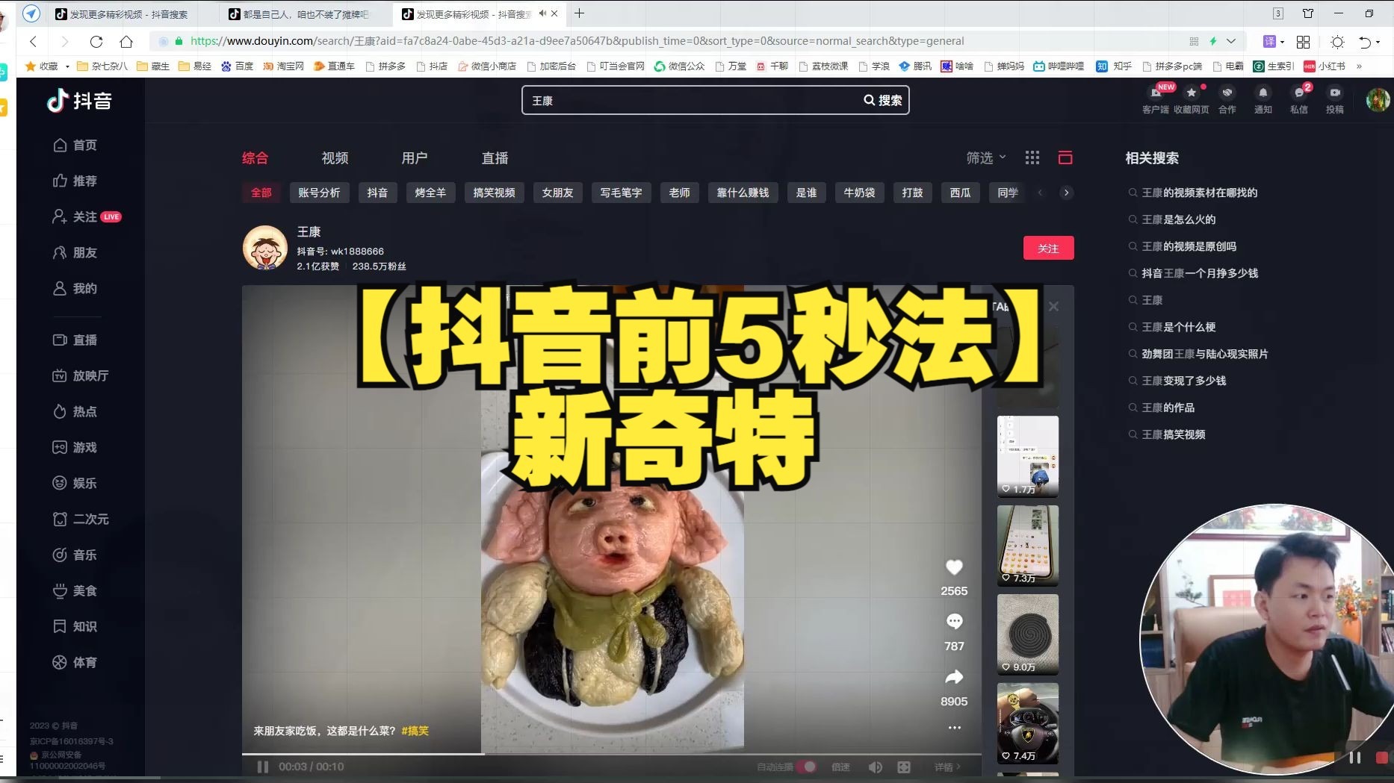Select the 综合 tab
The image size is (1394, 783).
(x=255, y=157)
